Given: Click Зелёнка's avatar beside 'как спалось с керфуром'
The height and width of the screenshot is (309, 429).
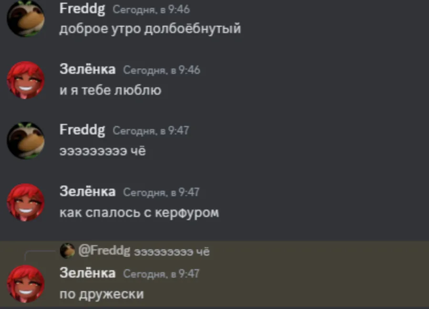Looking at the screenshot, I should (x=26, y=202).
